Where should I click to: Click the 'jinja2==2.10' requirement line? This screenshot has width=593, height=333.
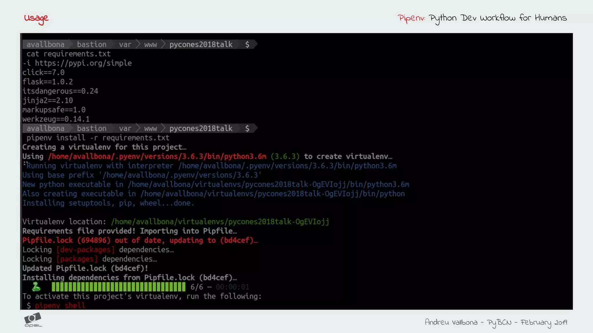tap(48, 100)
